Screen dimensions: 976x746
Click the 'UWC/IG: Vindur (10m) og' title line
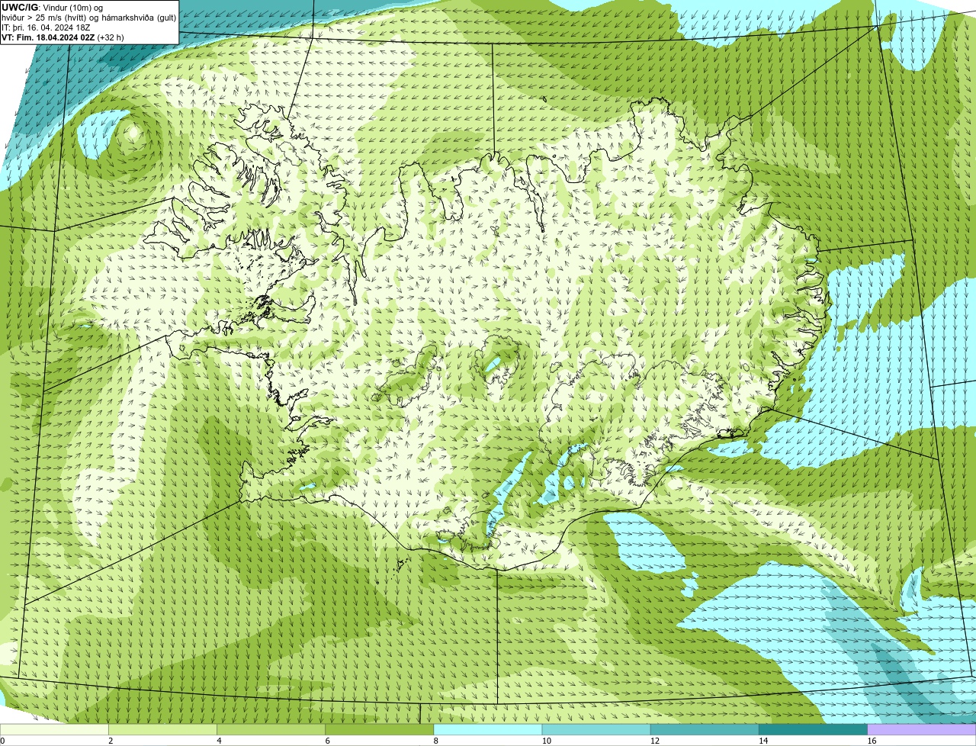pyautogui.click(x=52, y=8)
